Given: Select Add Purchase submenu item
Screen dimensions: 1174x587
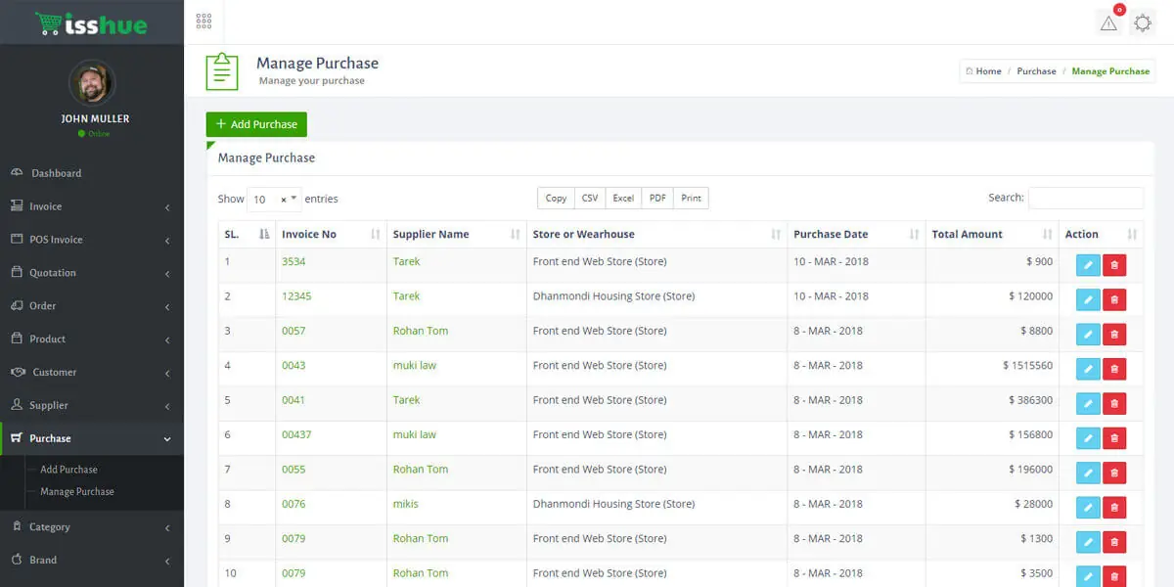Looking at the screenshot, I should pos(68,470).
